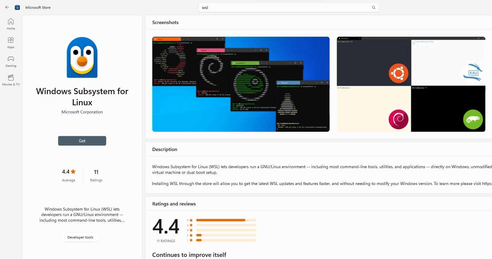
Task: Click the 3-star rating bar
Action: 226,230
